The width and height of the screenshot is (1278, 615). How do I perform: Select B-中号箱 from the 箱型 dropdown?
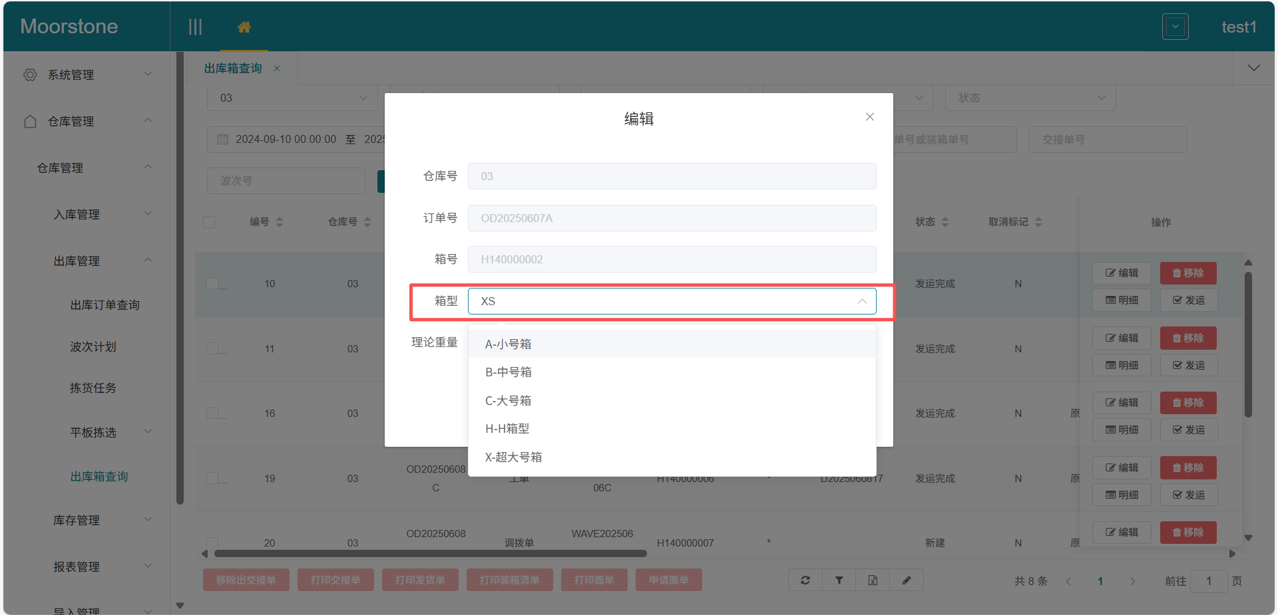tap(509, 372)
